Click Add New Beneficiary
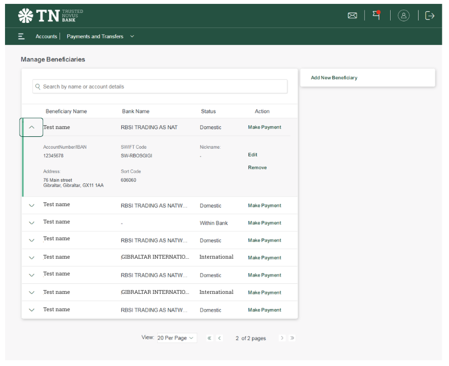This screenshot has width=449, height=366. pyautogui.click(x=334, y=78)
